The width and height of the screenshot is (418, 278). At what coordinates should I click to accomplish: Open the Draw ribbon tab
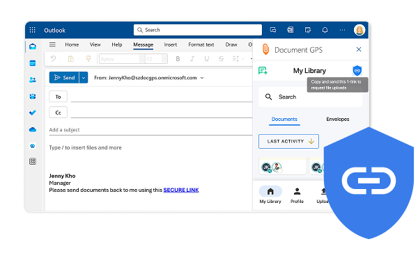point(231,44)
